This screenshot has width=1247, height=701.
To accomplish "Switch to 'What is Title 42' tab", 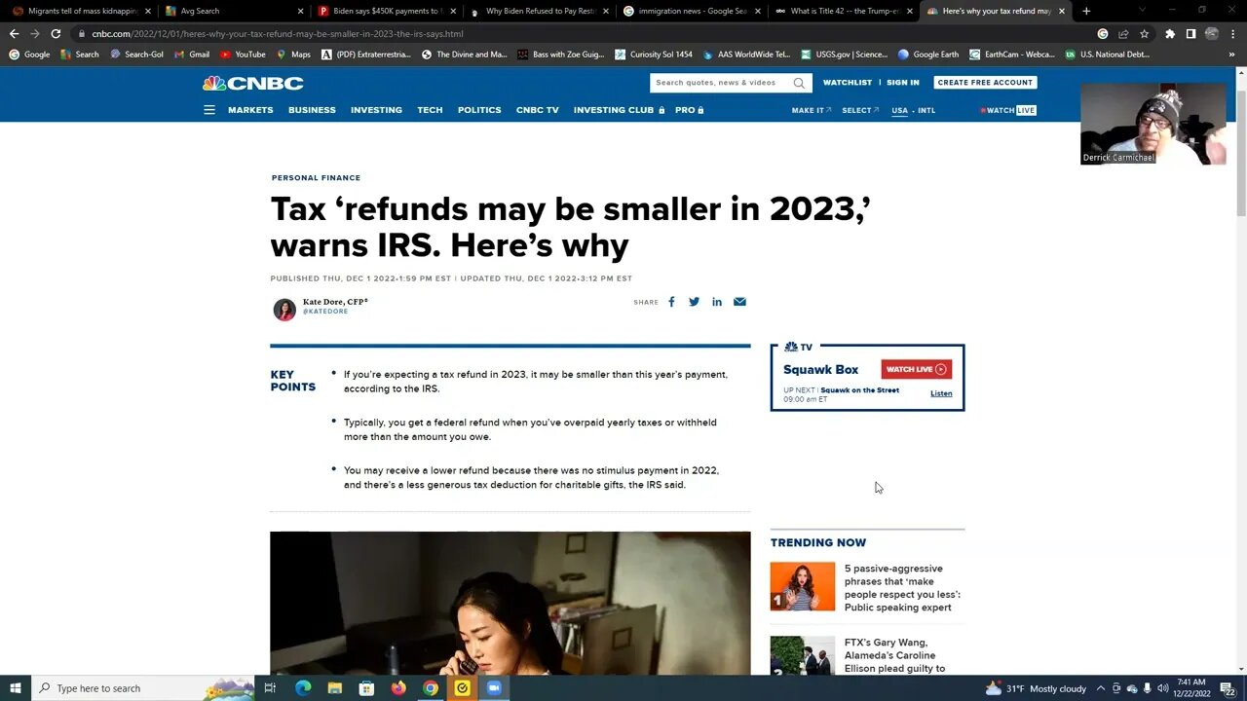I will pyautogui.click(x=844, y=11).
